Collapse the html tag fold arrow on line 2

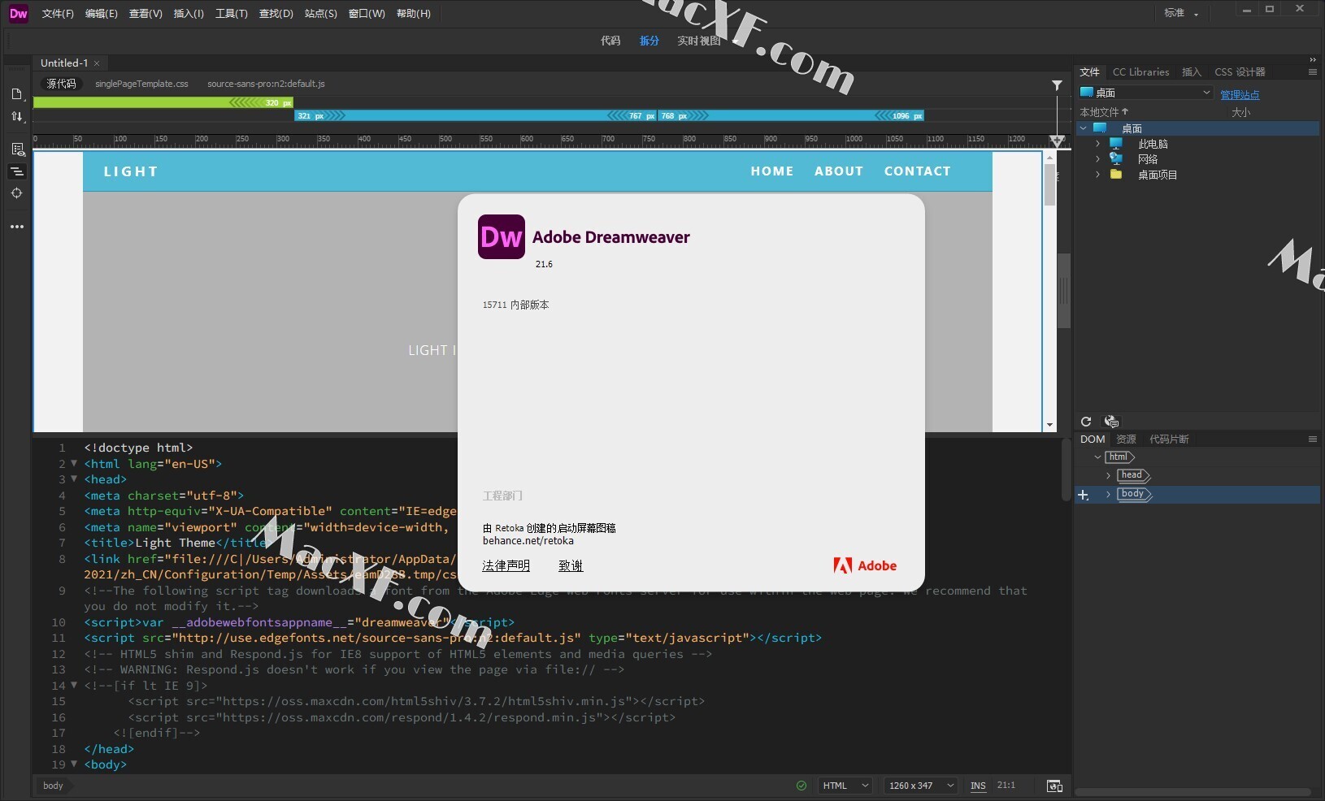74,463
